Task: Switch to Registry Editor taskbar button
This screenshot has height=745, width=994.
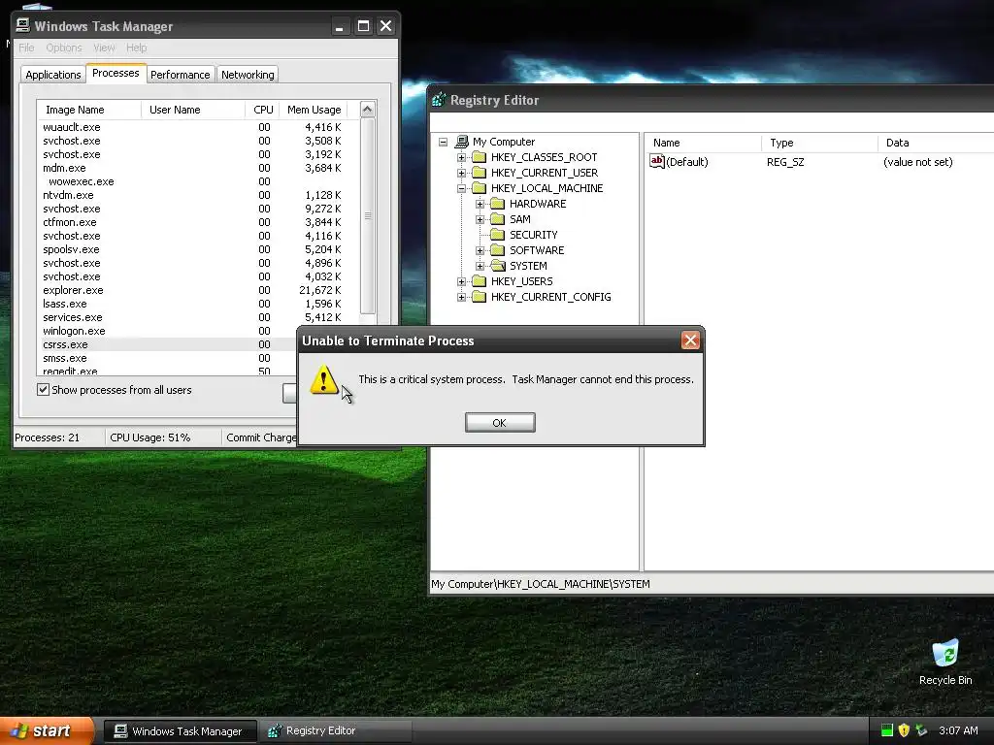Action: [336, 731]
